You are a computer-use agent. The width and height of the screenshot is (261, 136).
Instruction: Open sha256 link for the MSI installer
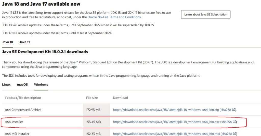(227, 134)
